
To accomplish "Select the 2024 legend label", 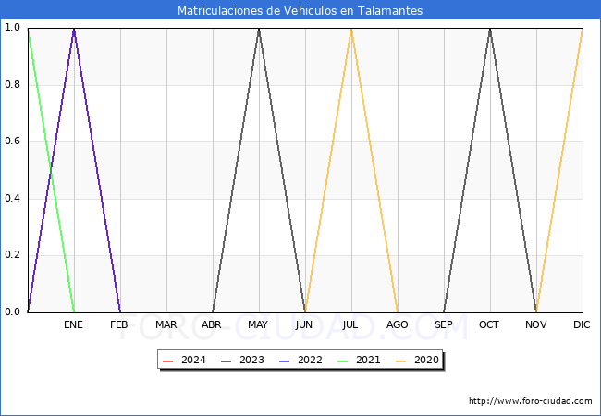I will (x=193, y=361).
